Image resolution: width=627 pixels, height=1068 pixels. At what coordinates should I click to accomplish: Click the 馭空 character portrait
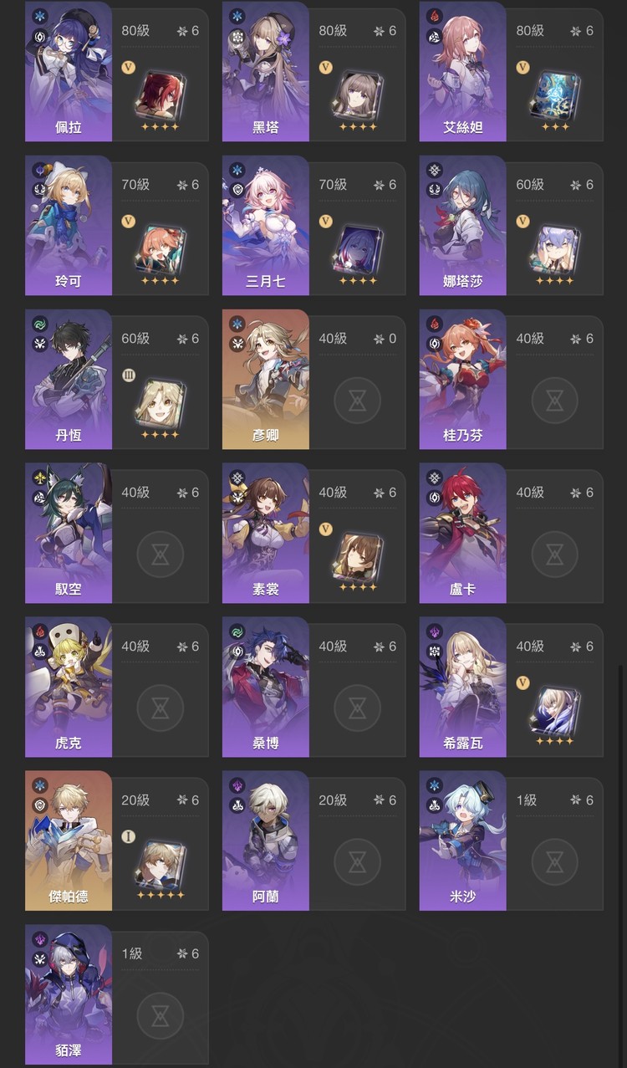click(69, 533)
